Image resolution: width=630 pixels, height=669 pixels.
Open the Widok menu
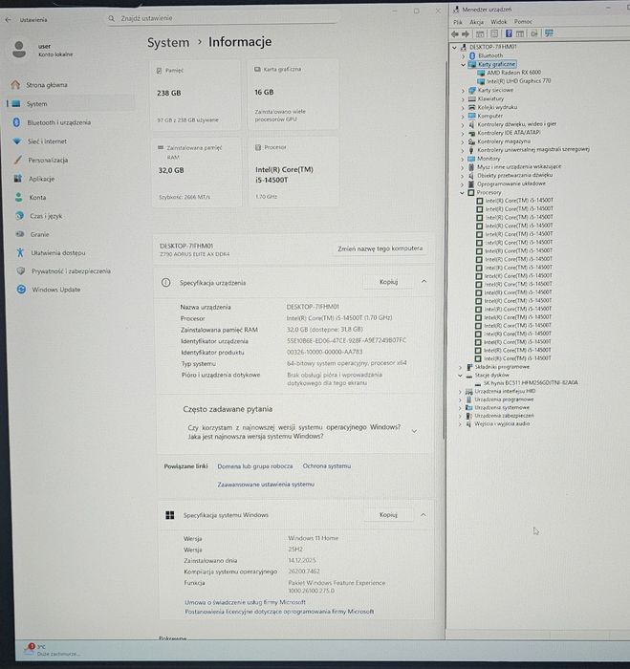(x=498, y=22)
